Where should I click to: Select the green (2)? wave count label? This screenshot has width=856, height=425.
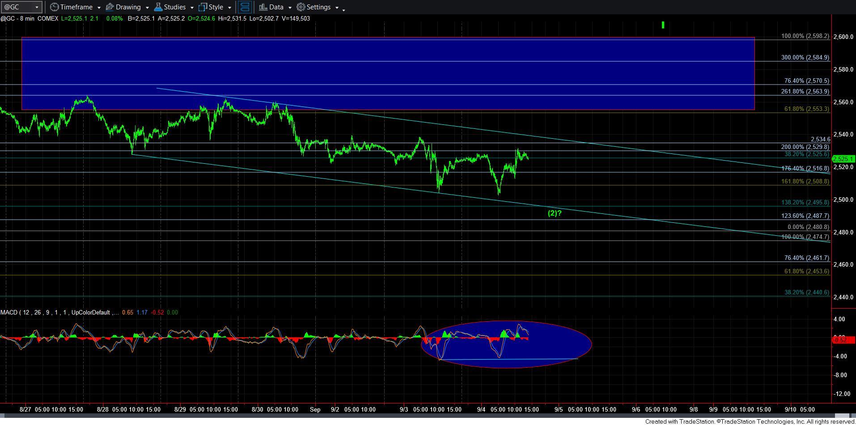point(555,213)
